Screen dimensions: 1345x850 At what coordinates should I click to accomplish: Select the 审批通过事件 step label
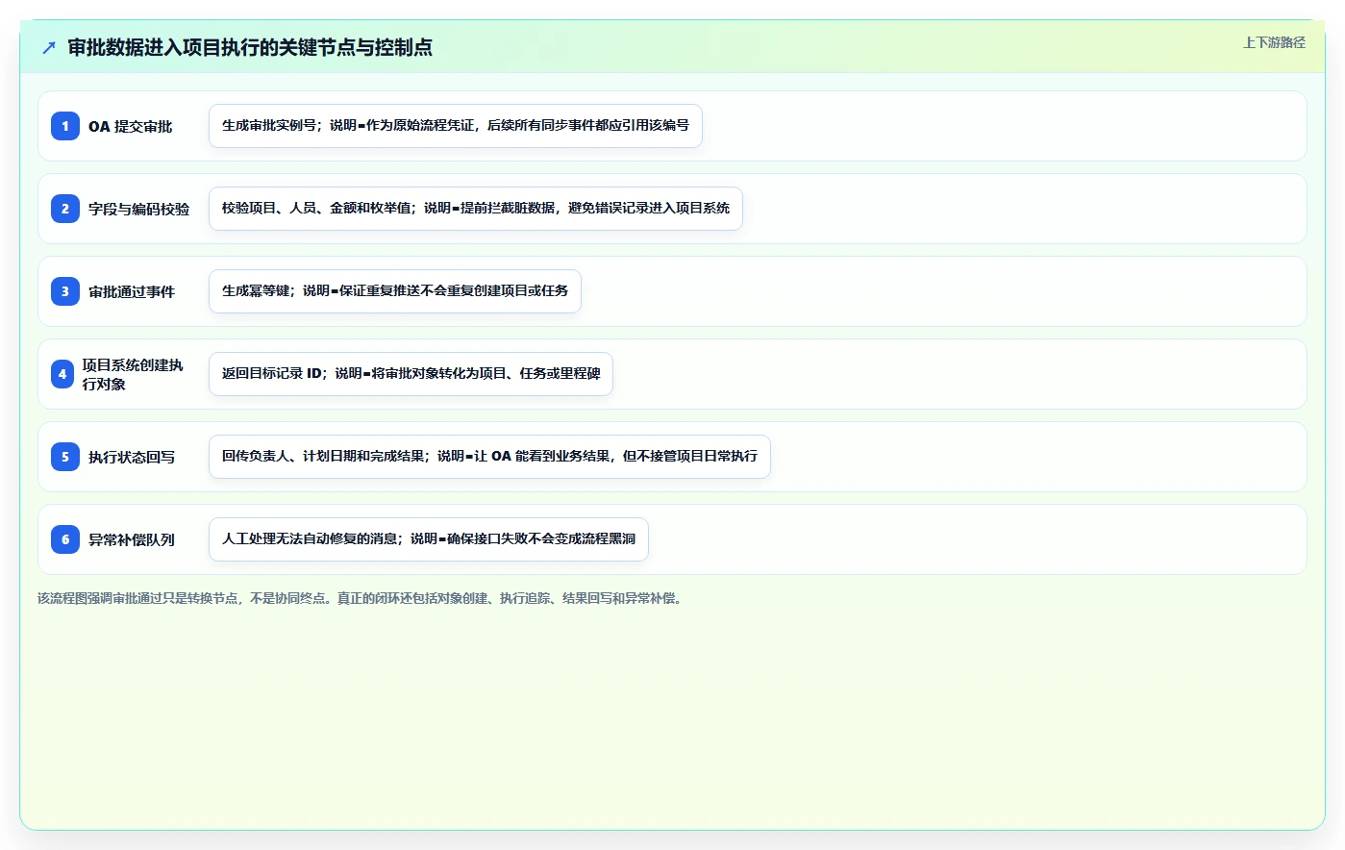tap(132, 291)
